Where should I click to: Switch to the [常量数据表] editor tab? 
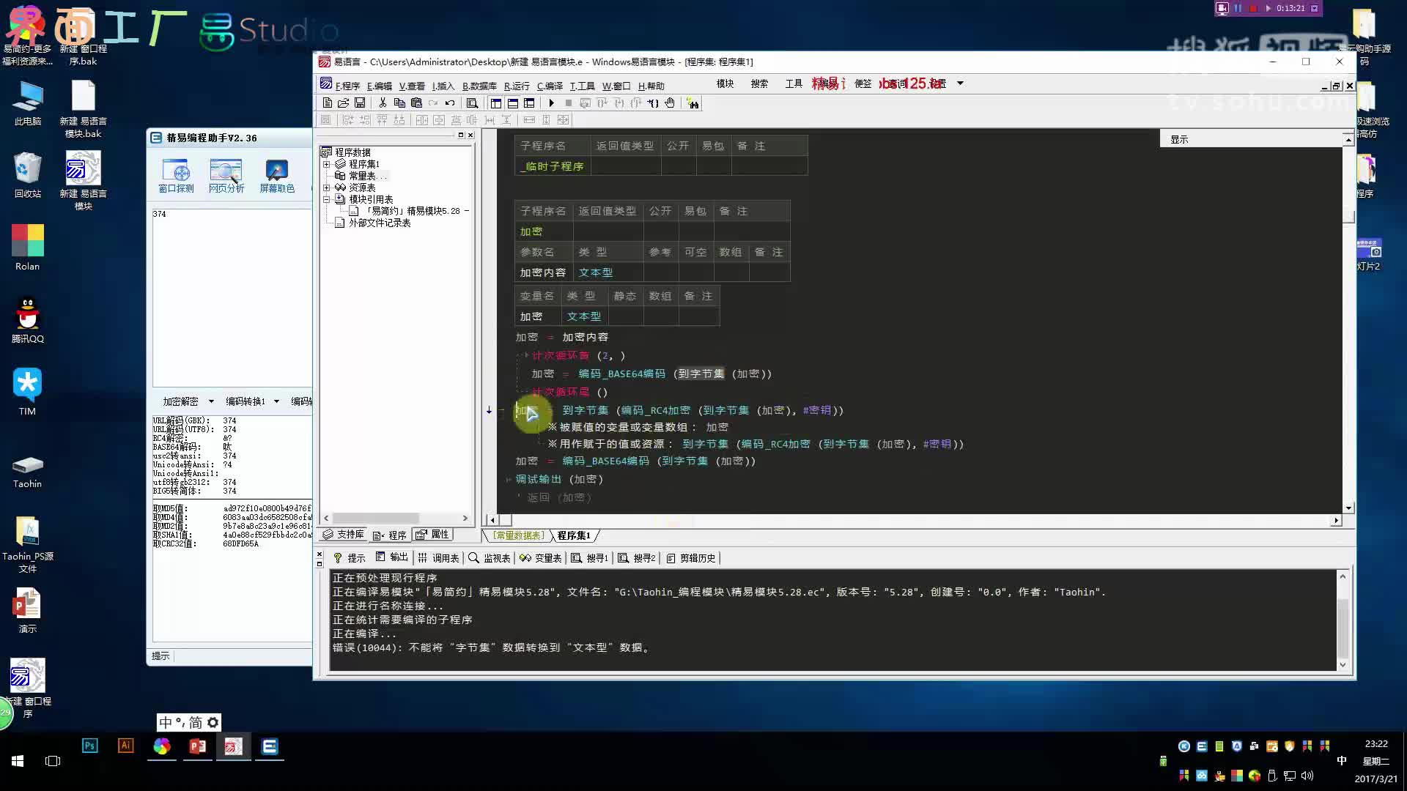point(519,535)
